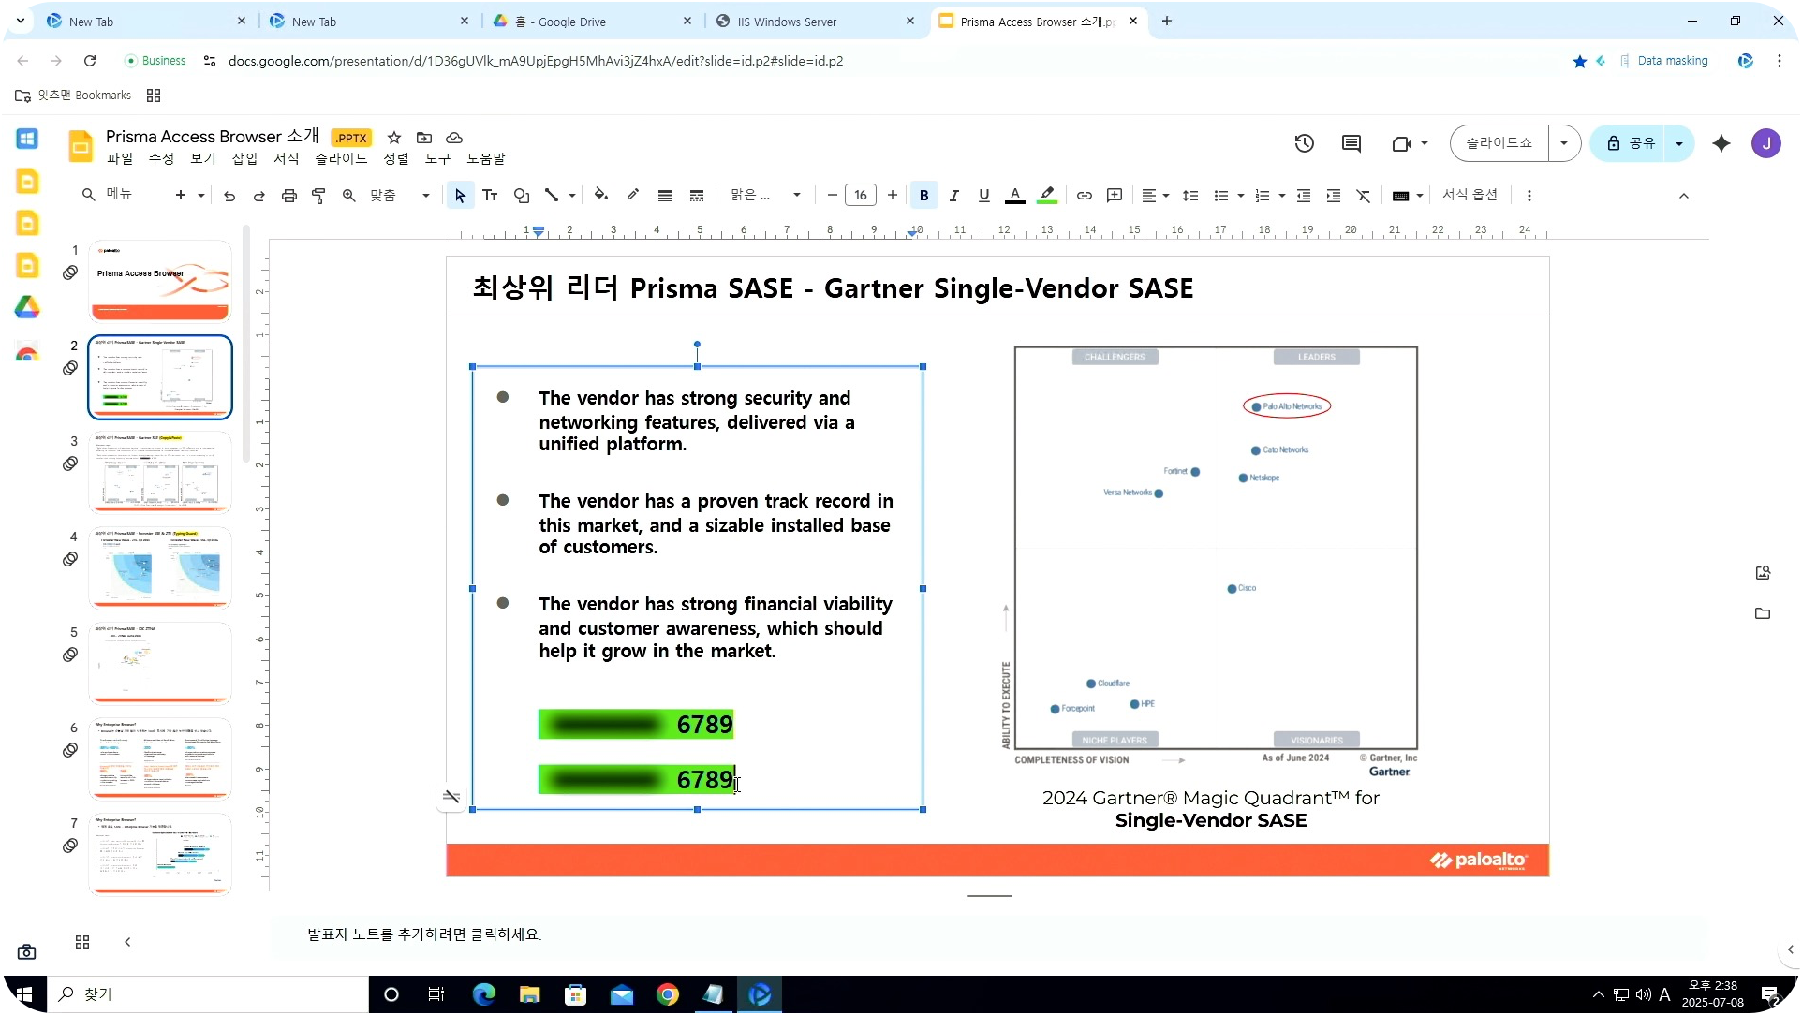Check the cloud document status icon
This screenshot has width=1802, height=1015.
coord(454,138)
